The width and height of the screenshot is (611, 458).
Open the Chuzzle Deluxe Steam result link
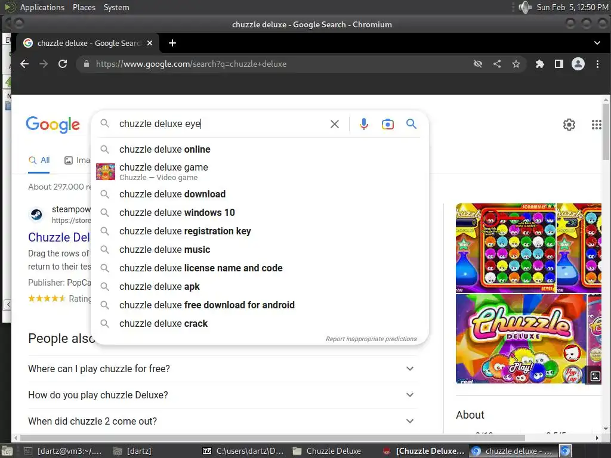click(x=59, y=237)
